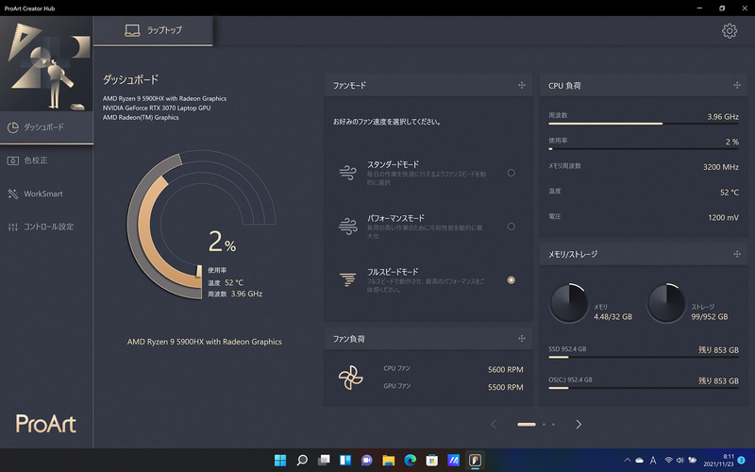Click the 色校正 monitor icon
Viewport: 755px width, 472px height.
pos(13,160)
